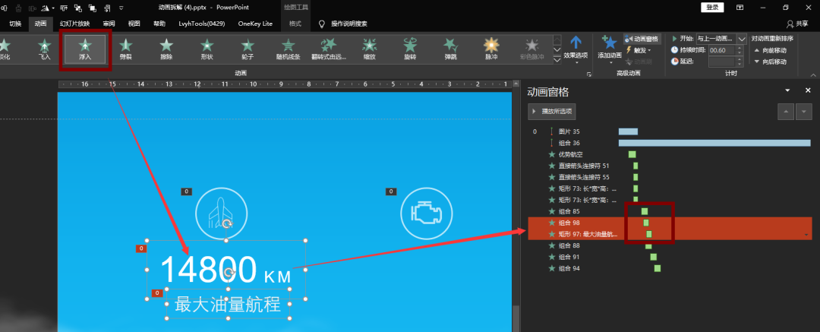Close the 动画窗格 animation pane

(807, 91)
